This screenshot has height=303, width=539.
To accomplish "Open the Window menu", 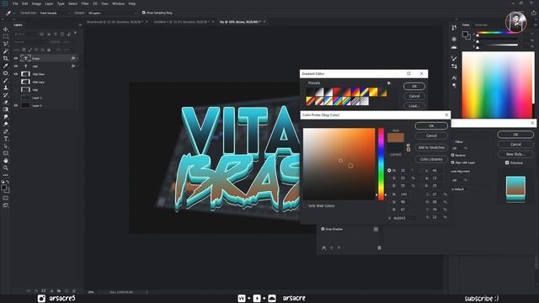I will (118, 3).
